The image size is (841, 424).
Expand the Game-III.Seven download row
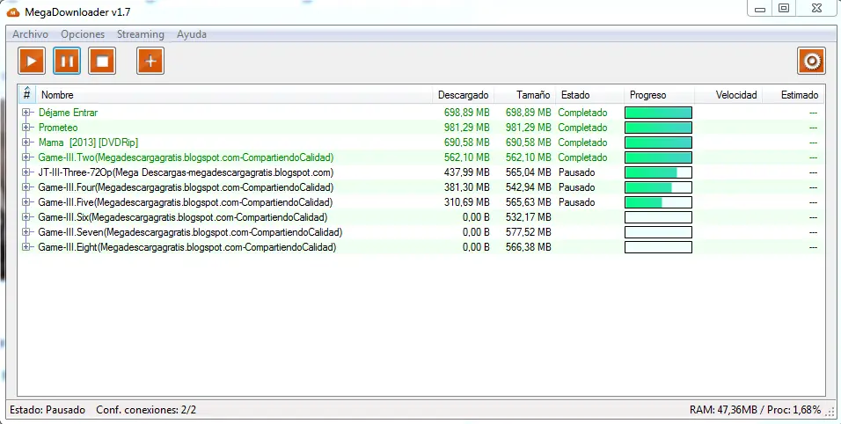coord(26,232)
